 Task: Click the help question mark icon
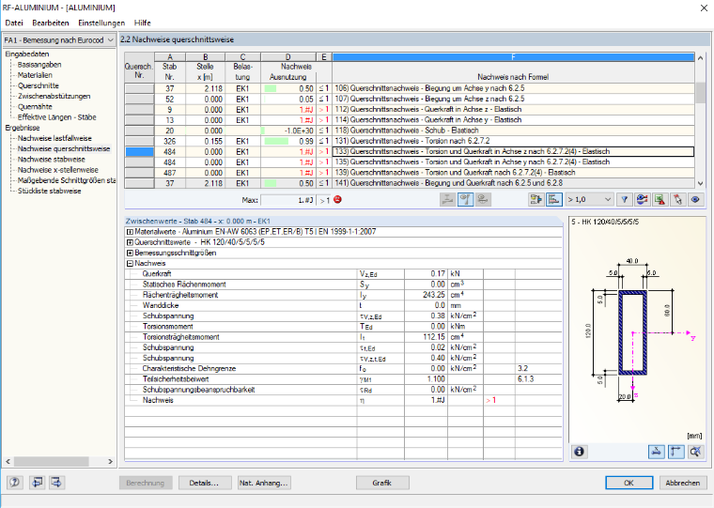pyautogui.click(x=15, y=482)
